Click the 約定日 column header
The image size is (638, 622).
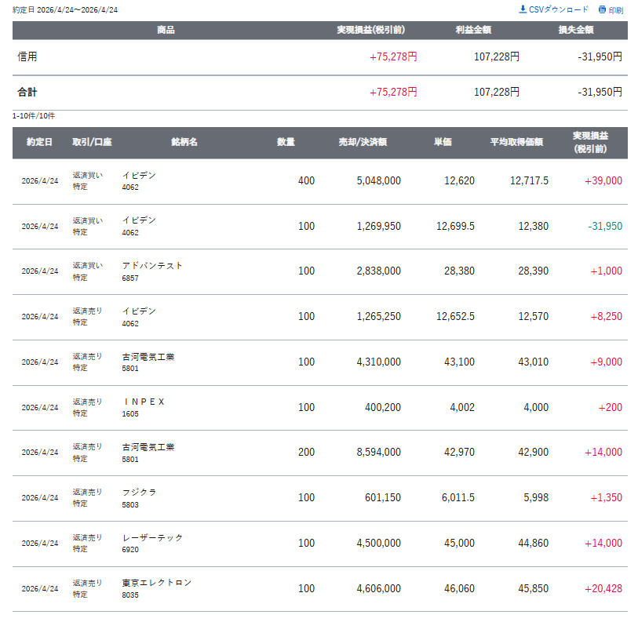39,143
